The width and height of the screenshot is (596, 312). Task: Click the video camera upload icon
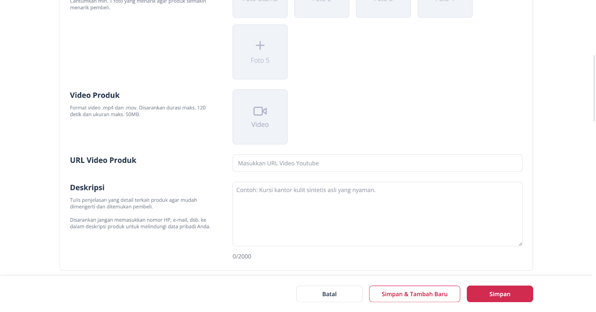point(260,111)
